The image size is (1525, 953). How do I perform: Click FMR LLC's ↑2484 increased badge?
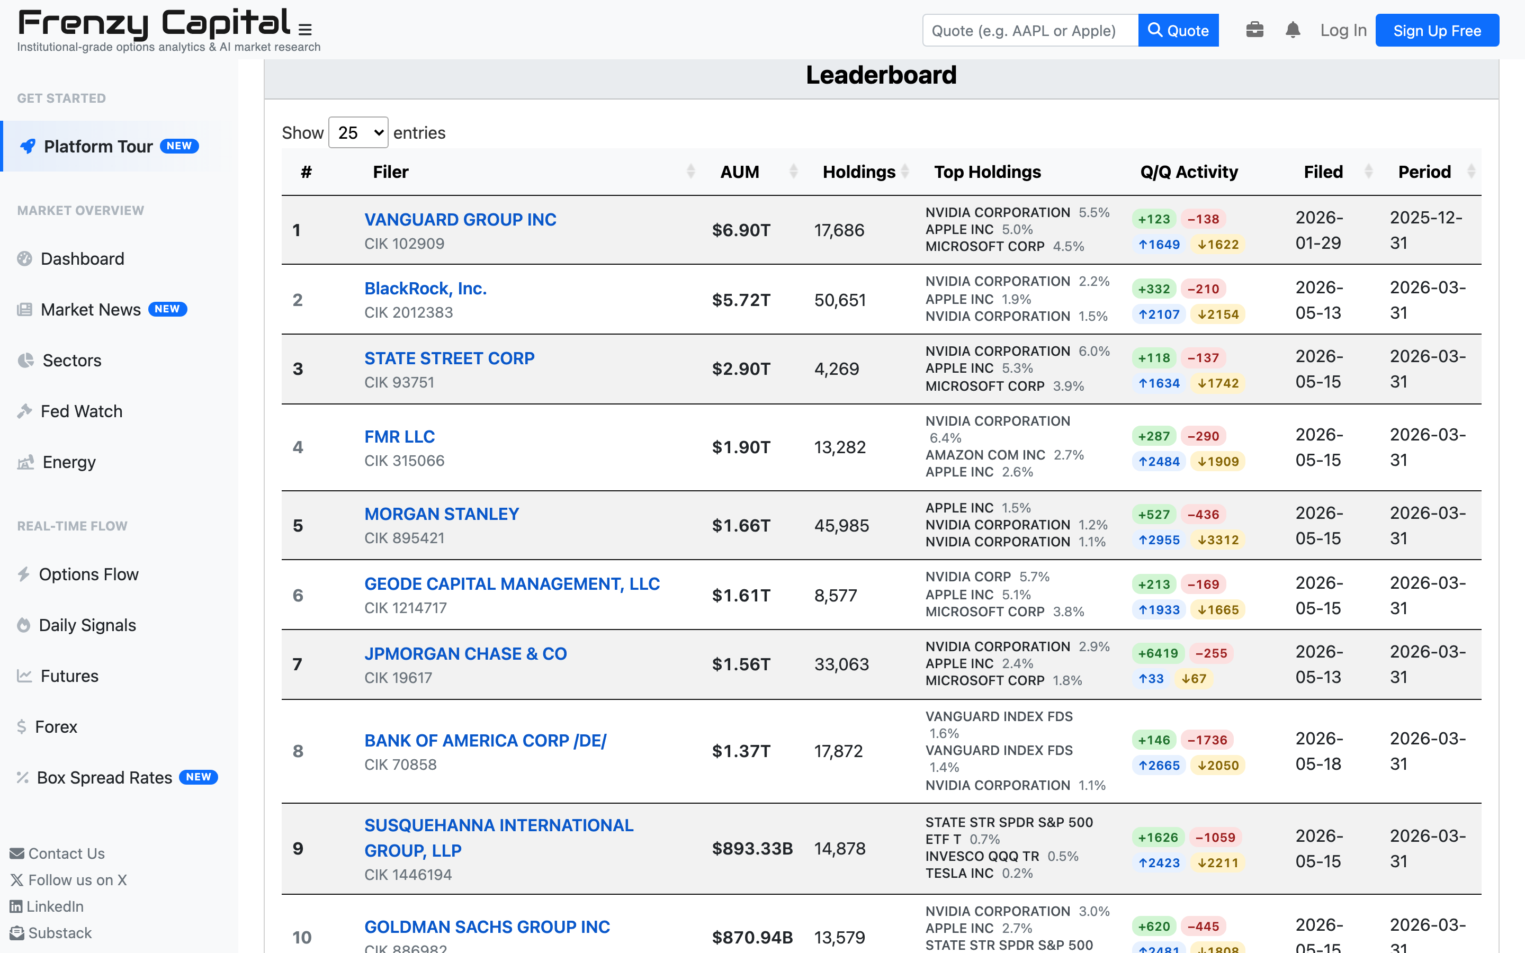tap(1159, 461)
